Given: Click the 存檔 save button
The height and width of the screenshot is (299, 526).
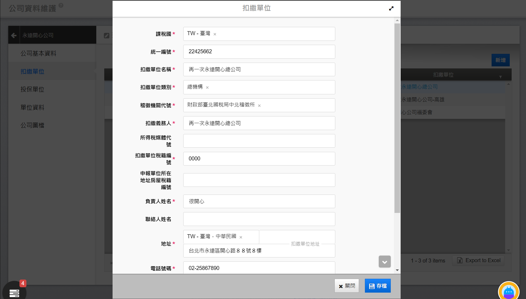Looking at the screenshot, I should (x=377, y=286).
